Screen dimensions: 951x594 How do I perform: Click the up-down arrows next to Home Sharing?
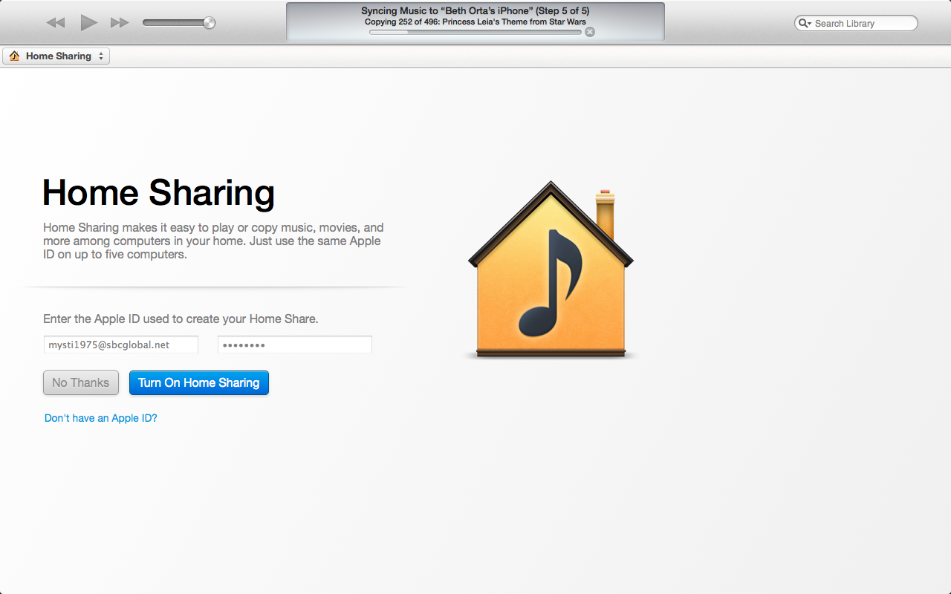(x=102, y=56)
